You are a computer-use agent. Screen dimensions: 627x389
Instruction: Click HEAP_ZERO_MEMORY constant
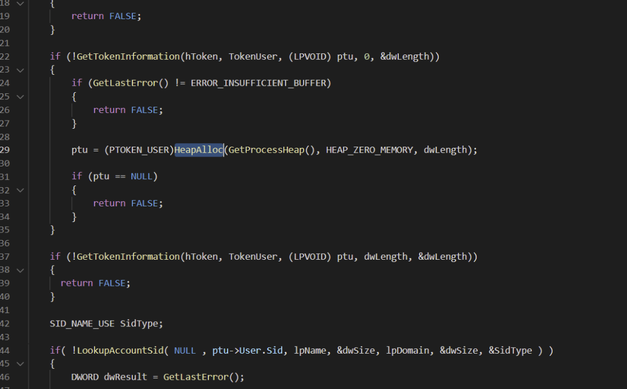click(x=369, y=150)
